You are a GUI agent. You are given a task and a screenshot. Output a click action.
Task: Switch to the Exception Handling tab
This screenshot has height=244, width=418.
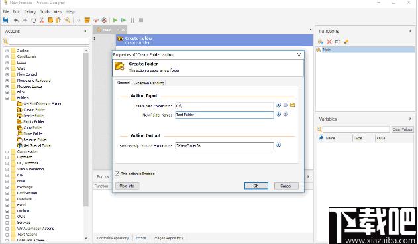148,83
